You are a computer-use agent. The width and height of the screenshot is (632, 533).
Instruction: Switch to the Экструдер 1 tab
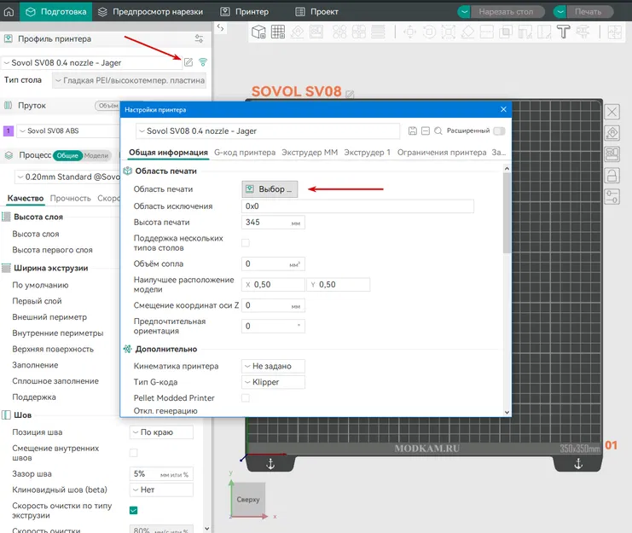(x=368, y=153)
